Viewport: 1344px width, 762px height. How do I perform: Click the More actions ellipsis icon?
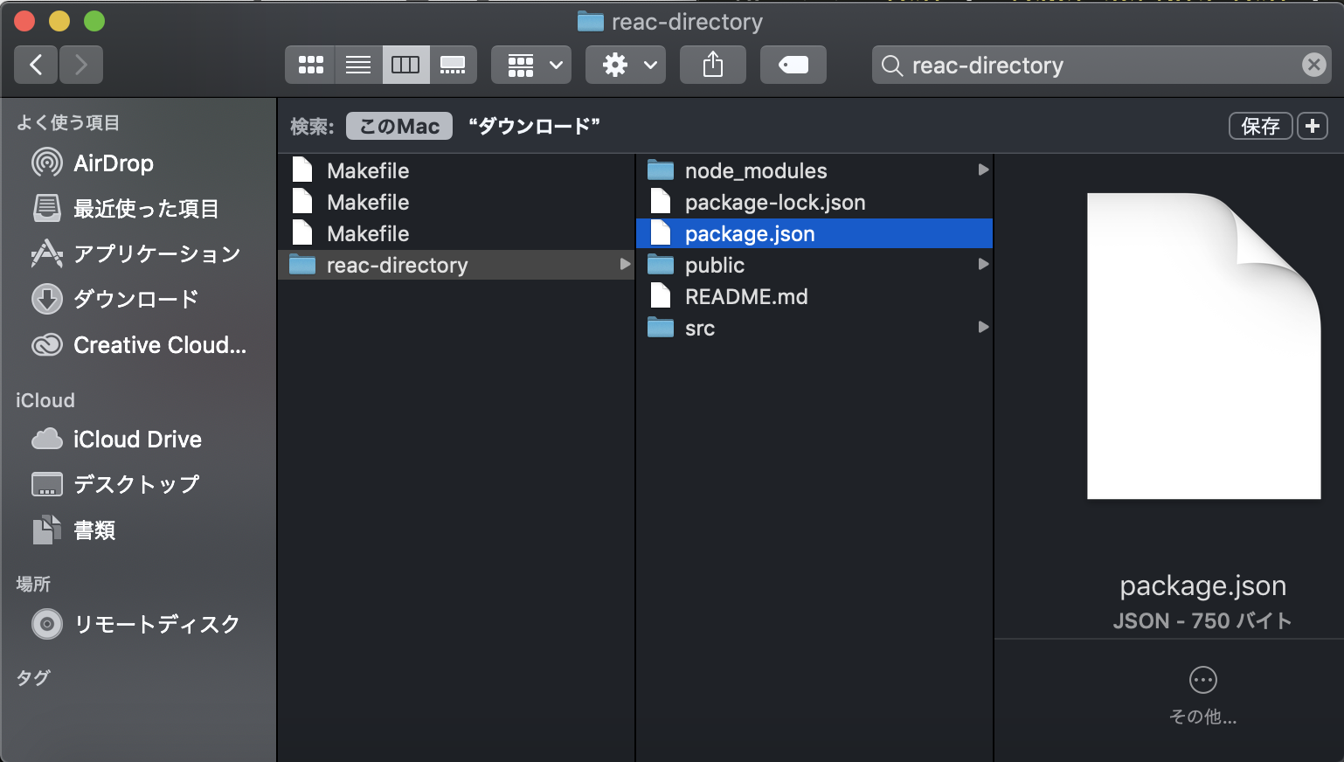pyautogui.click(x=1202, y=680)
